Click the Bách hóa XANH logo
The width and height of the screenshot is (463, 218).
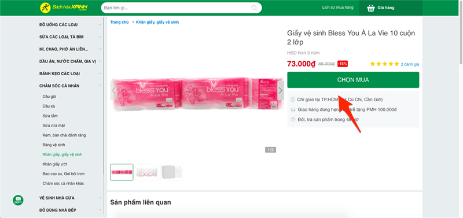click(x=64, y=8)
